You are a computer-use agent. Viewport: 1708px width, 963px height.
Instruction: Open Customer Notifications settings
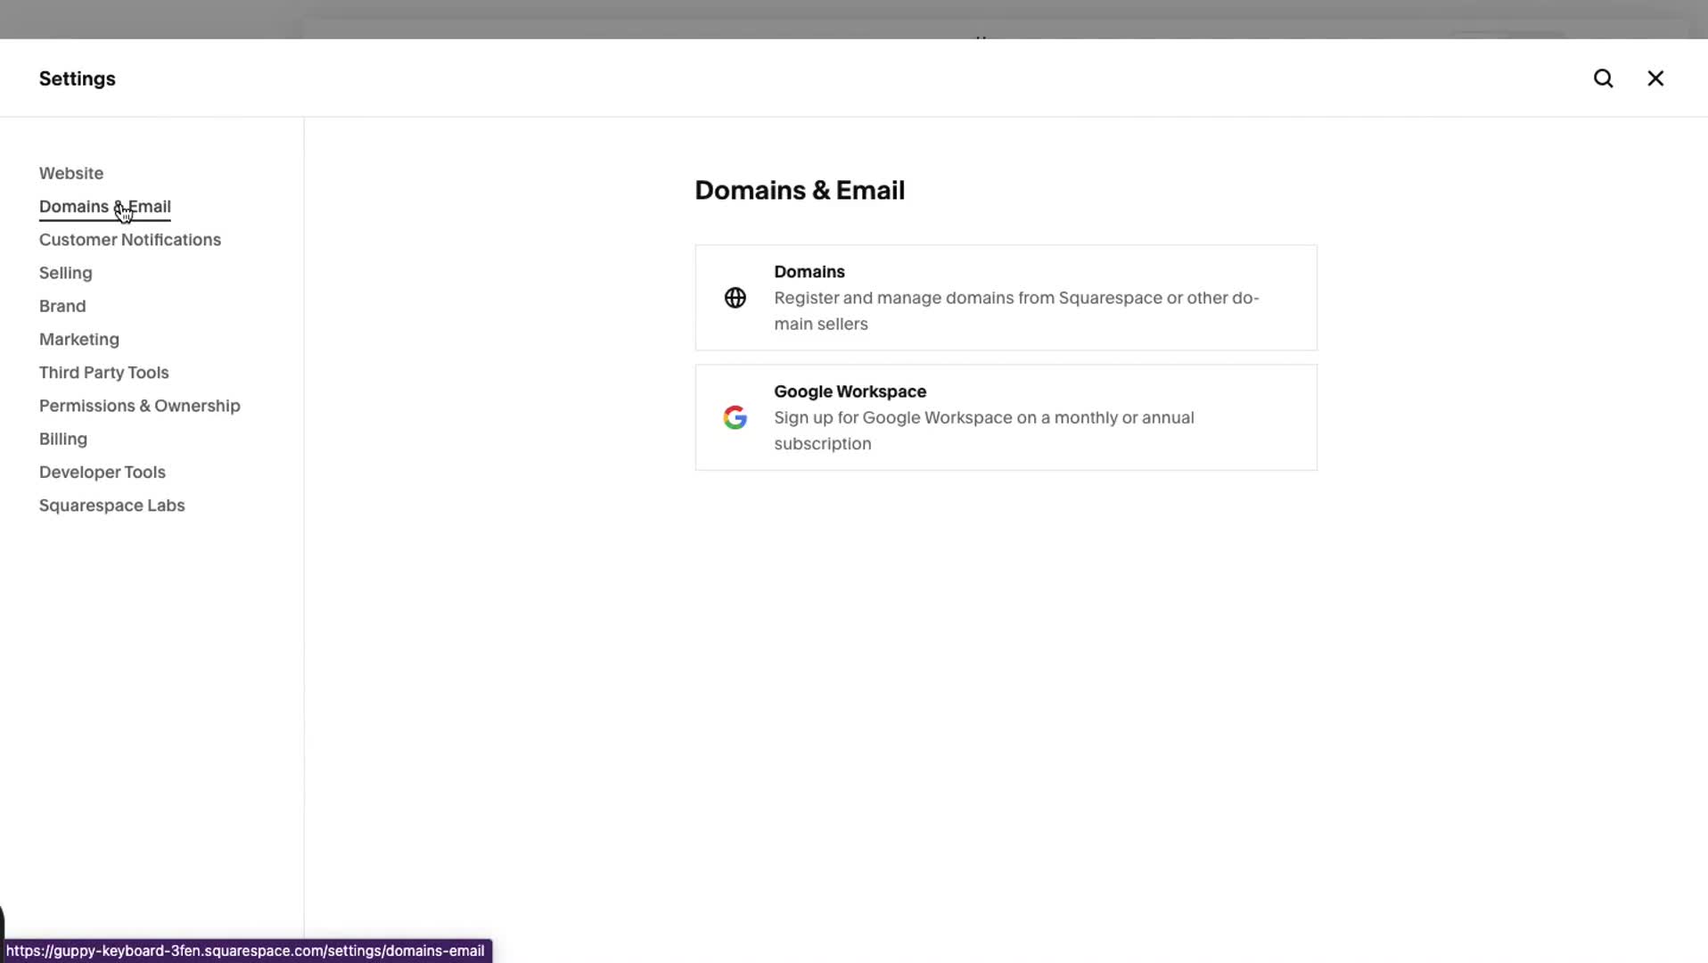130,240
